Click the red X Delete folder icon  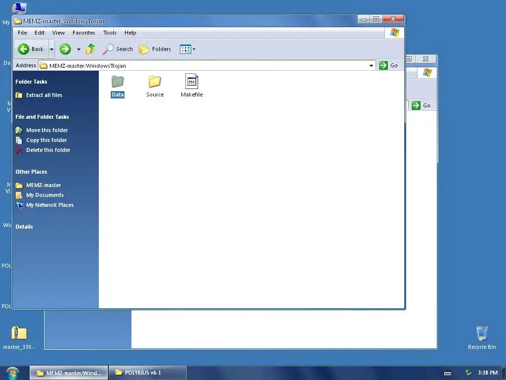click(x=19, y=150)
